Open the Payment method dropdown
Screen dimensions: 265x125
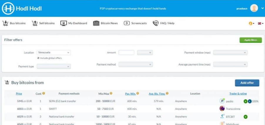(135, 65)
